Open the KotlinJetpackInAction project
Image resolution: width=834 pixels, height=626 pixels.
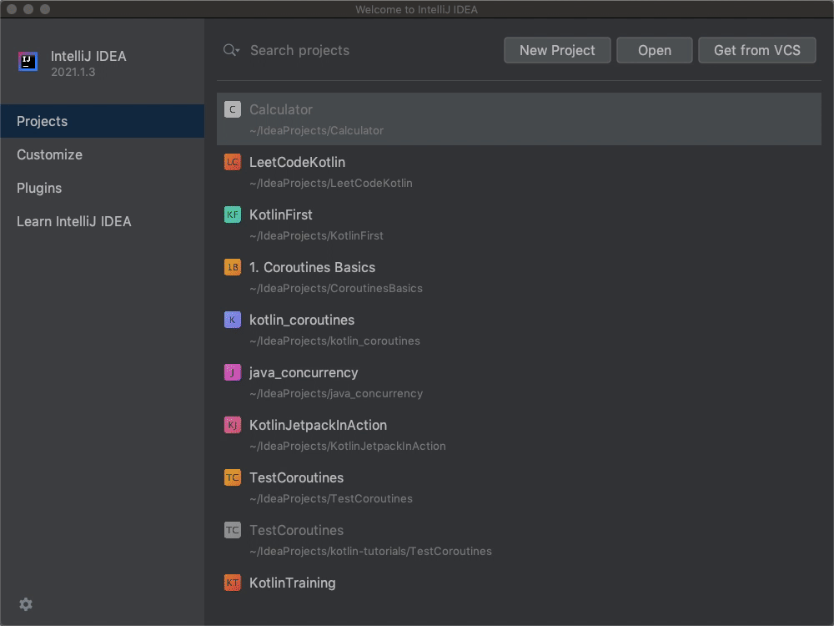[519, 435]
